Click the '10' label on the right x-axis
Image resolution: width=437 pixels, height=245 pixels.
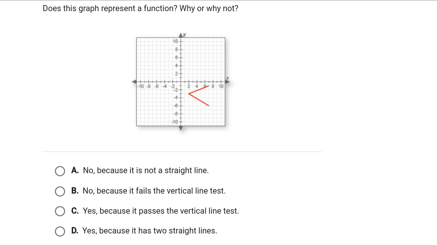tap(221, 86)
